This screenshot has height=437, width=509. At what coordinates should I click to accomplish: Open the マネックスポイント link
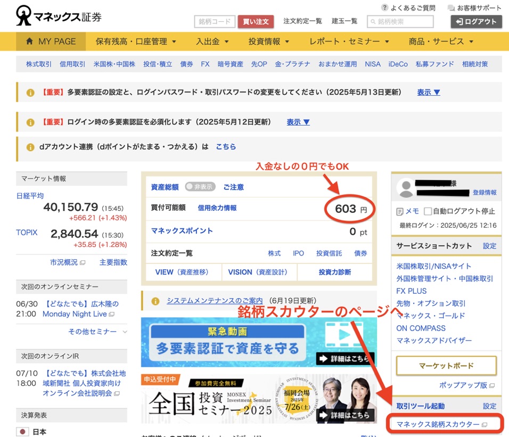click(182, 231)
